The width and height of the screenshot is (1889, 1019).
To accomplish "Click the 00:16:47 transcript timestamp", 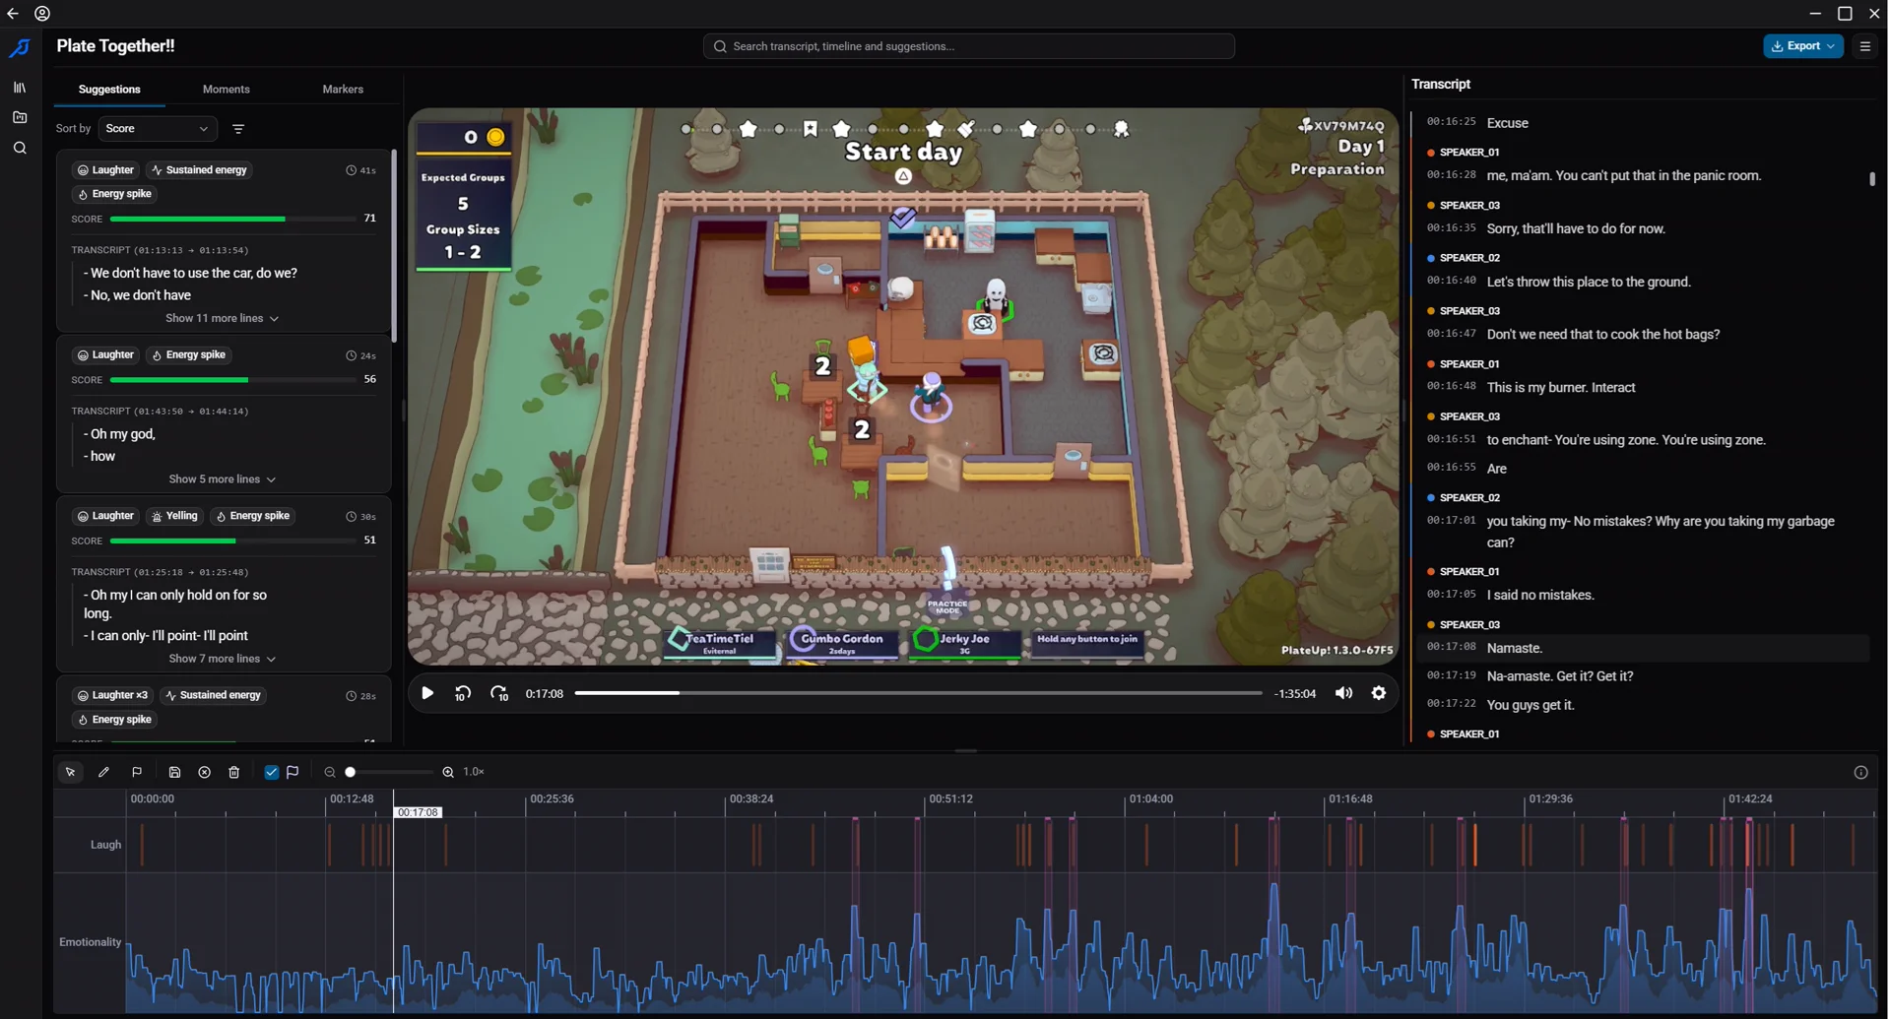I will click(1452, 335).
